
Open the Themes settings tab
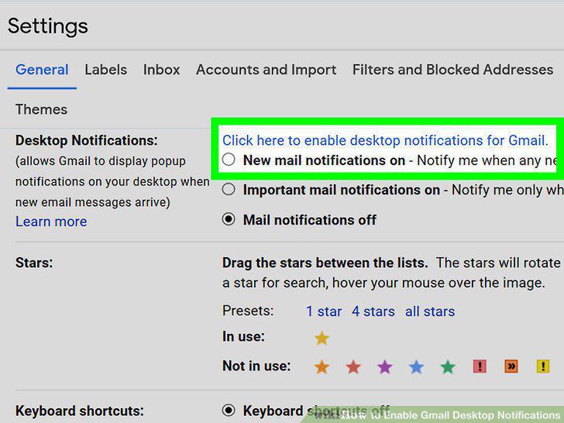click(x=41, y=109)
